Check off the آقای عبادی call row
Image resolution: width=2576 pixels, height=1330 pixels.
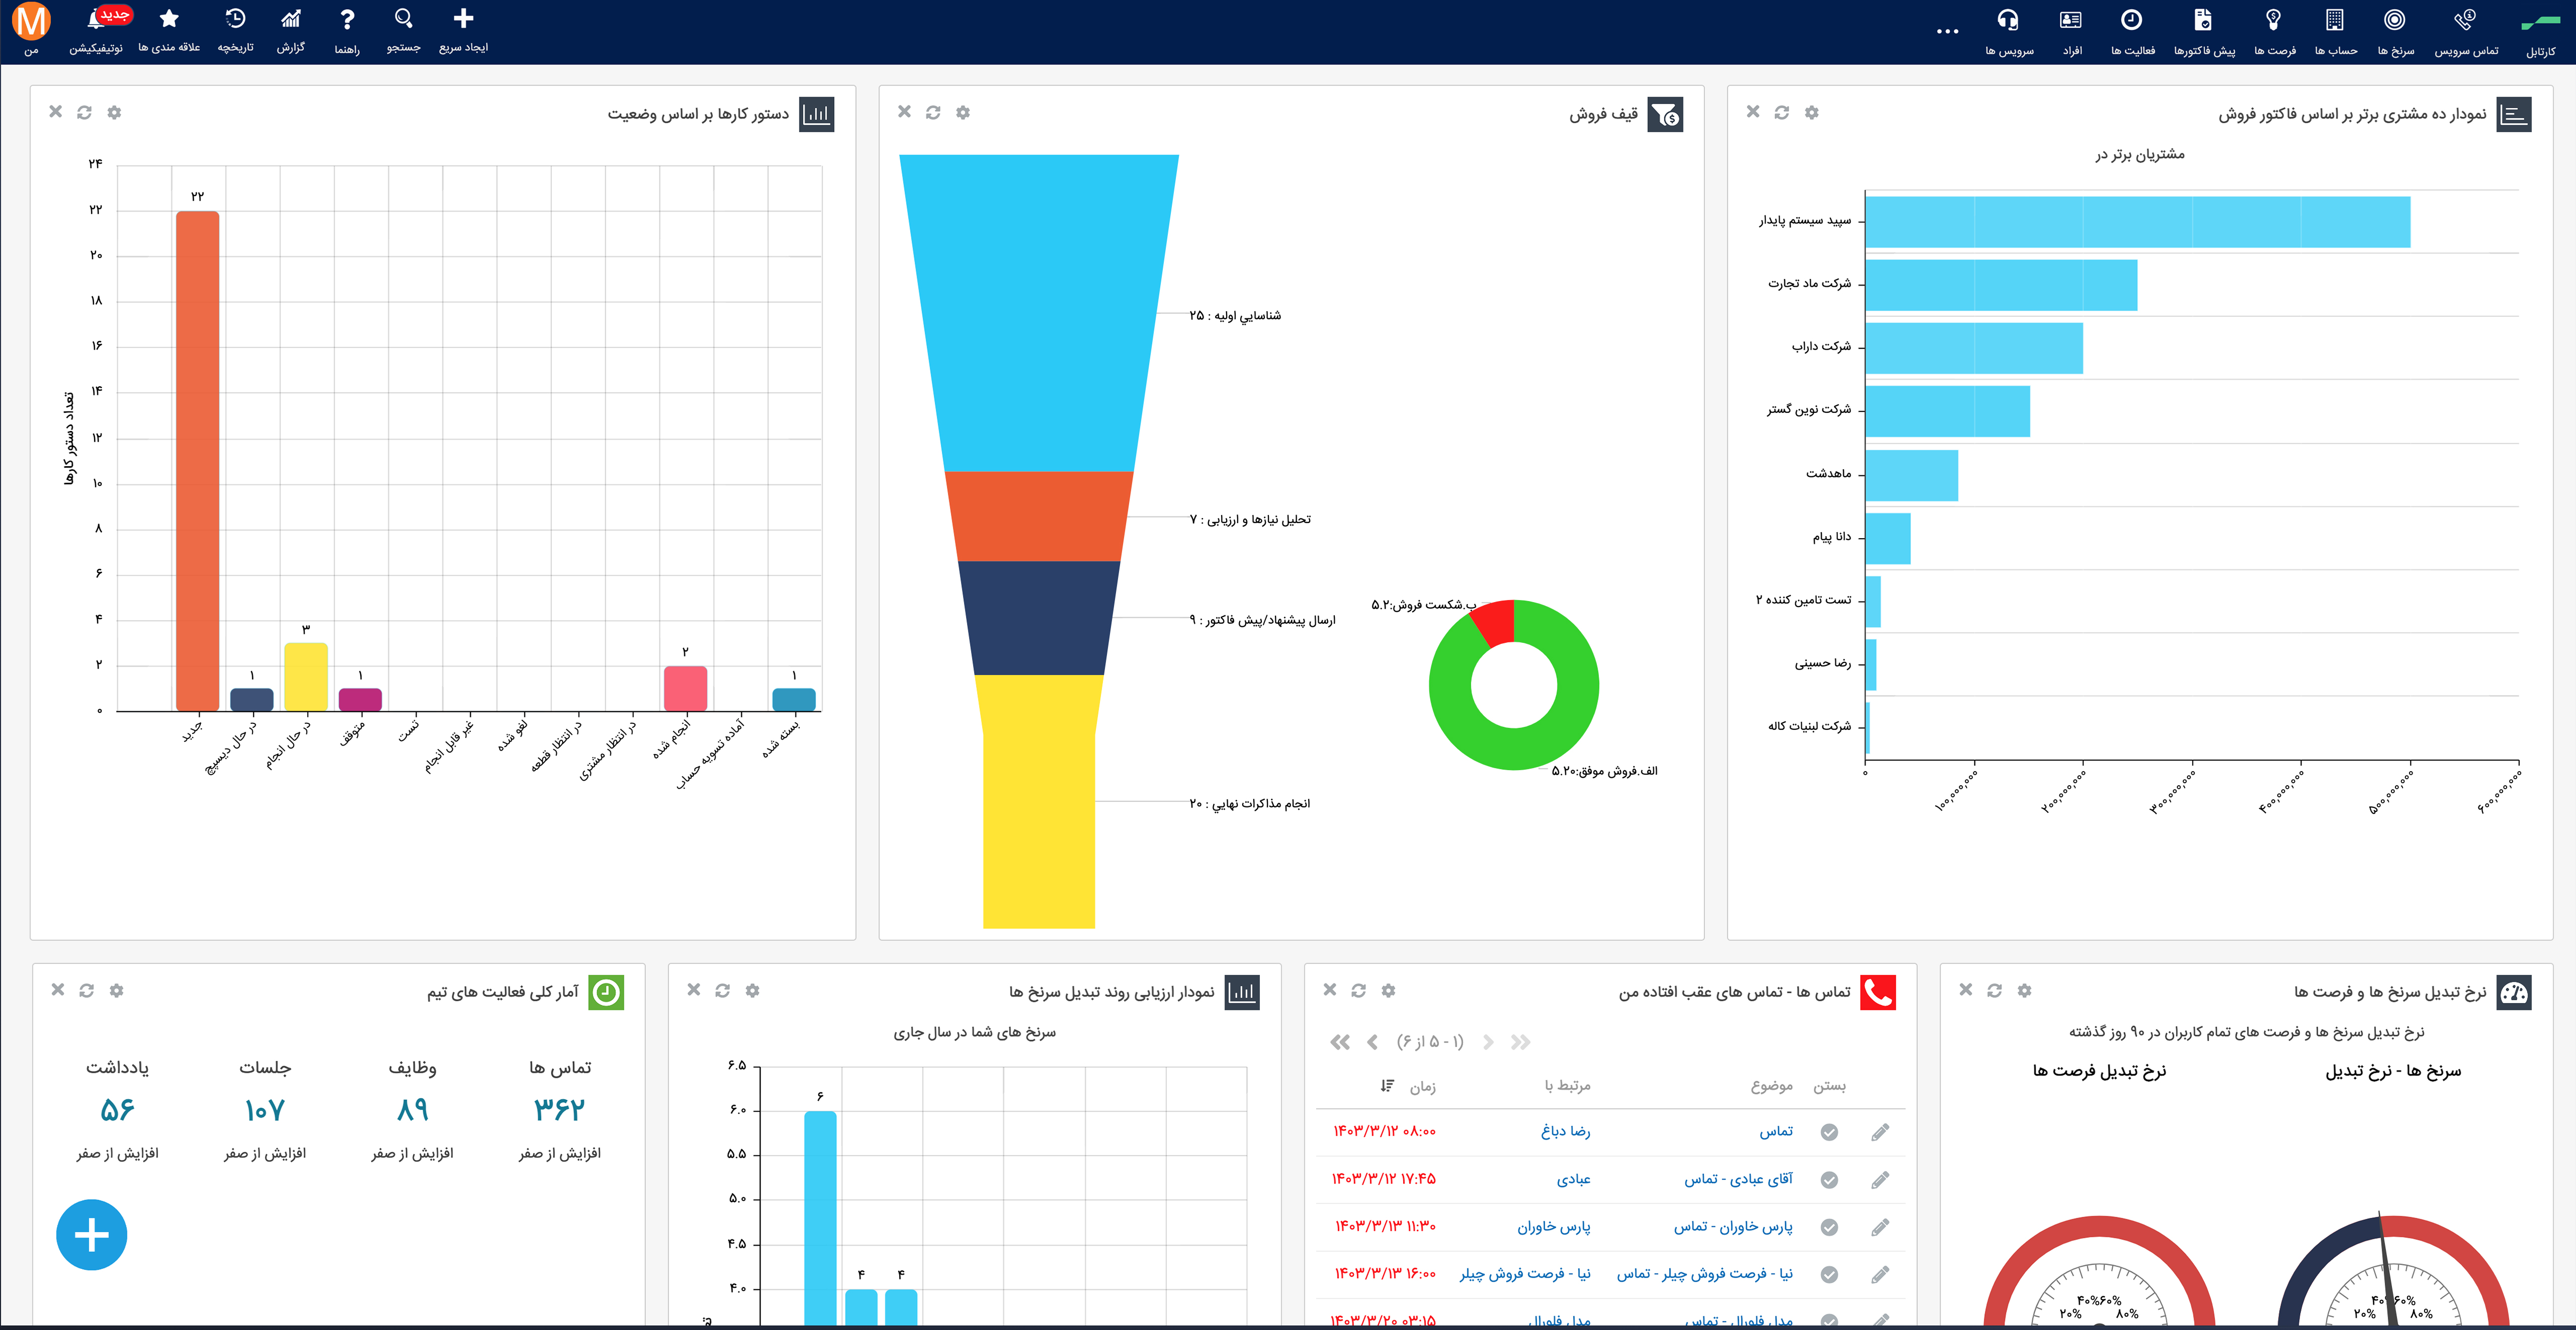[x=1829, y=1180]
